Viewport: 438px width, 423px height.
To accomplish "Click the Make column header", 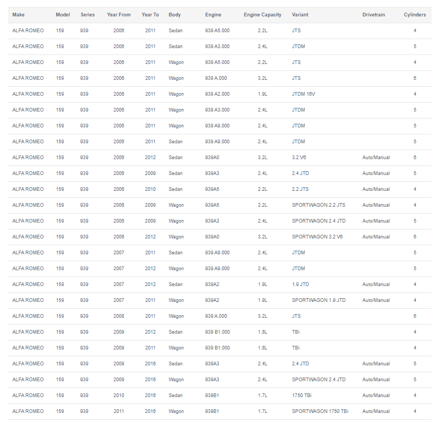I will [19, 15].
